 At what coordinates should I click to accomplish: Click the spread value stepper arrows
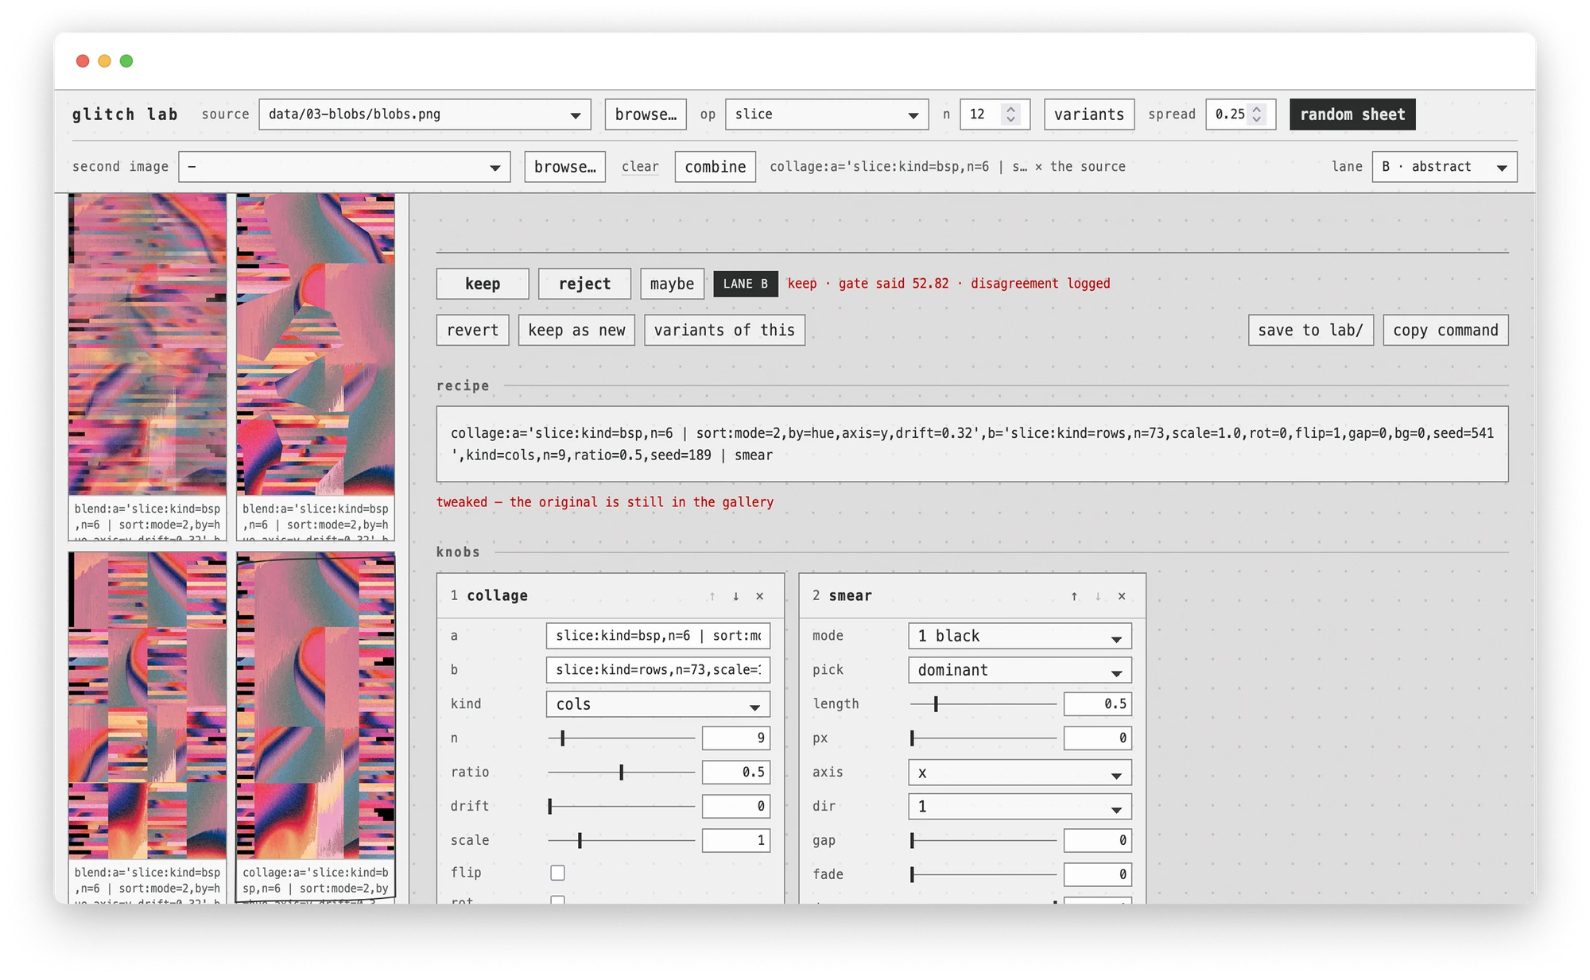(x=1256, y=114)
